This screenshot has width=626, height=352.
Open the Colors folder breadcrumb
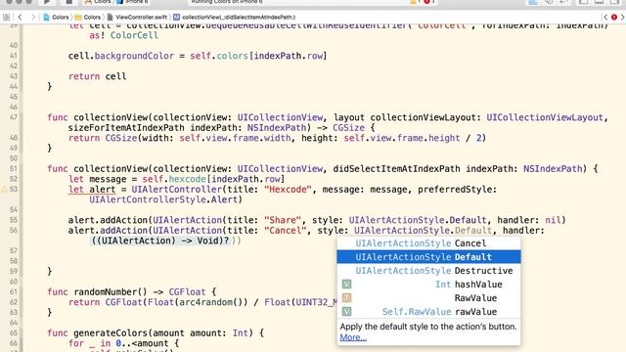[88, 18]
